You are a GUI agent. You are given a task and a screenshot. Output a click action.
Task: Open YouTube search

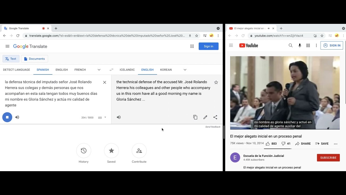point(291,45)
